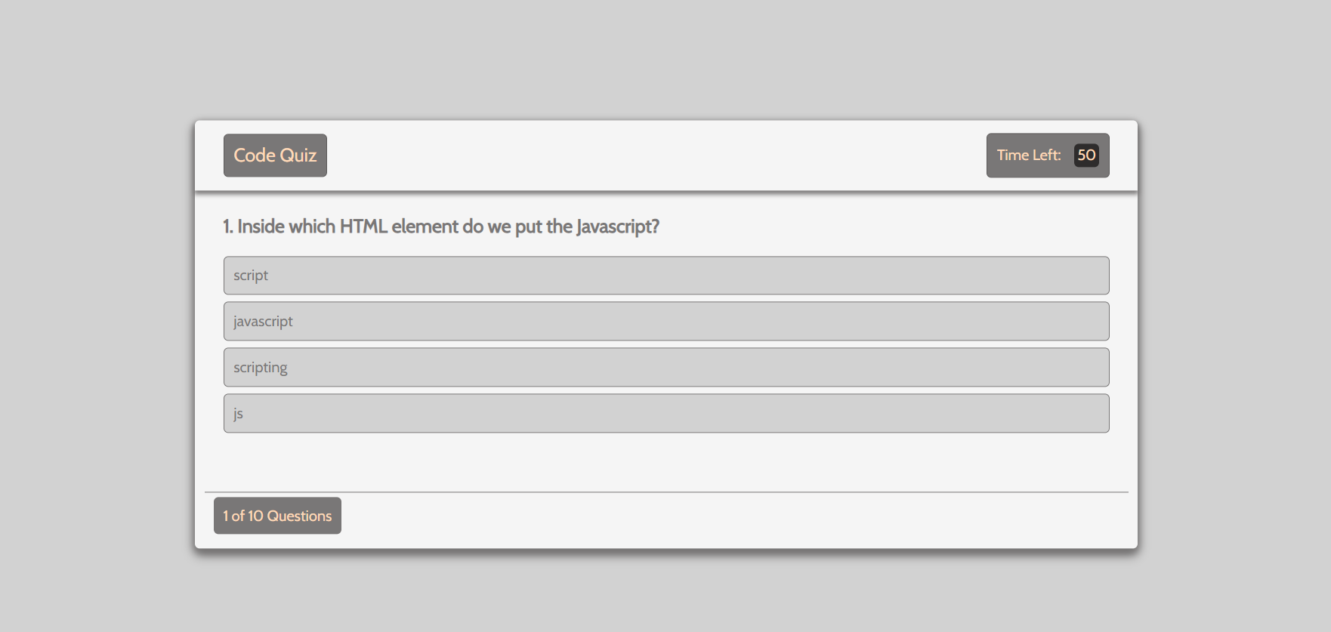1331x632 pixels.
Task: Click the "1 of 10 Questions" counter
Action: pyautogui.click(x=277, y=516)
